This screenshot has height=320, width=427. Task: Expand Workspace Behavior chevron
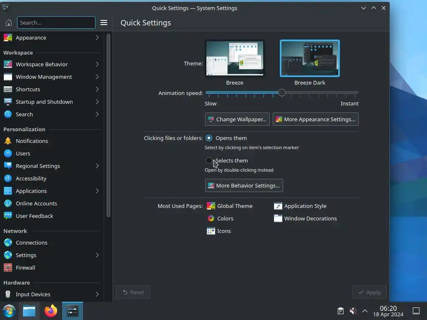click(x=97, y=64)
